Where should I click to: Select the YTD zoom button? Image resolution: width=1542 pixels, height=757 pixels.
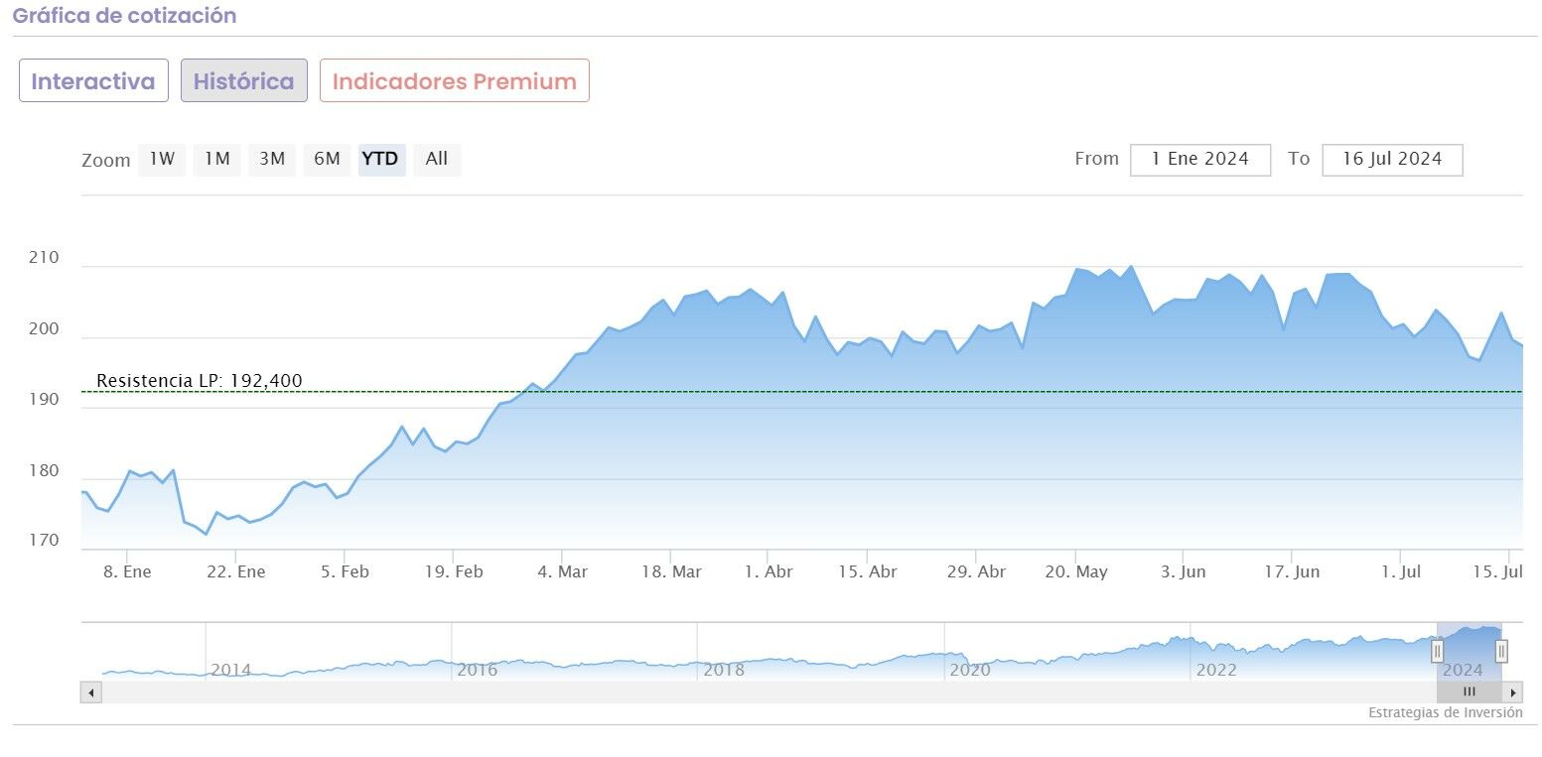point(381,159)
